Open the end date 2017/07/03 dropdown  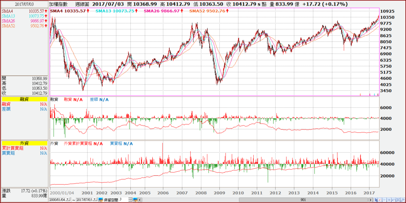[x=95, y=199]
